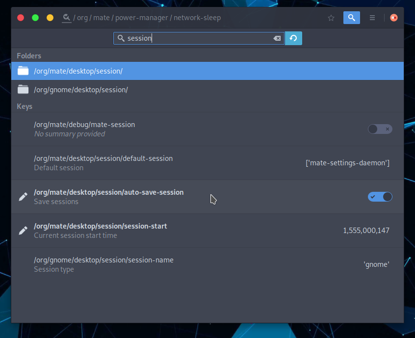
Task: Toggle the search button in header bar
Action: tap(351, 18)
